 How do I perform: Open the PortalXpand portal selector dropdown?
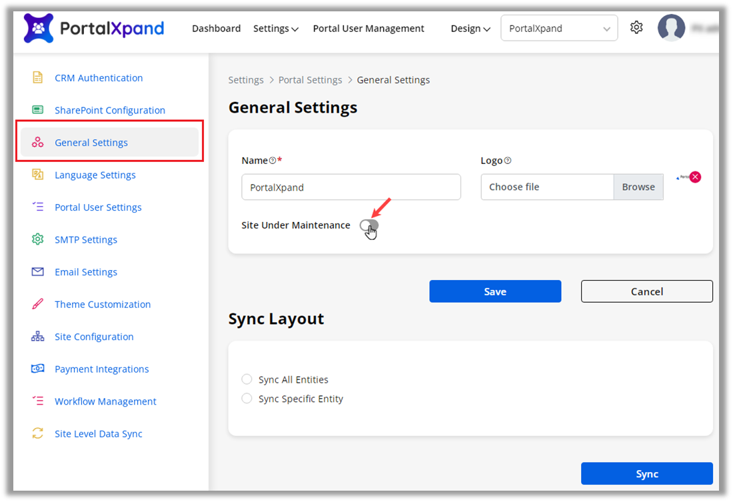point(558,29)
